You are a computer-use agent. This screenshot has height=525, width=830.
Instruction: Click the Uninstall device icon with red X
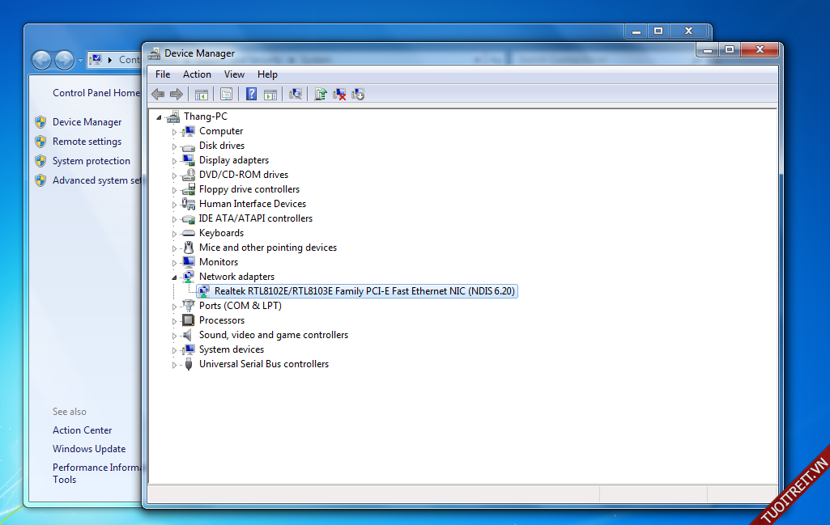[340, 94]
